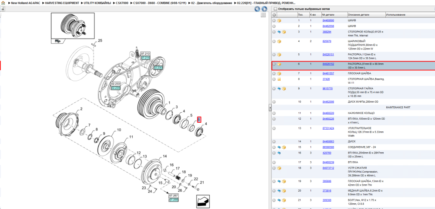This screenshot has height=209, width=435.
Task: Go to the home page icon
Action: coord(3,3)
